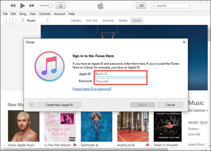Start playback with the Play button
The image size is (211, 151).
(x=22, y=6)
